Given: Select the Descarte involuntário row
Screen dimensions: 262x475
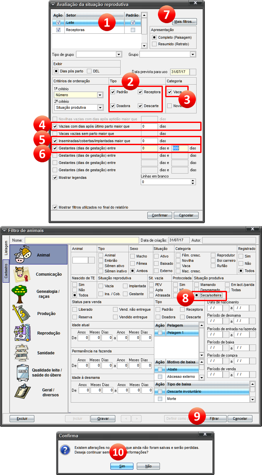Looking at the screenshot, I should click(202, 391).
